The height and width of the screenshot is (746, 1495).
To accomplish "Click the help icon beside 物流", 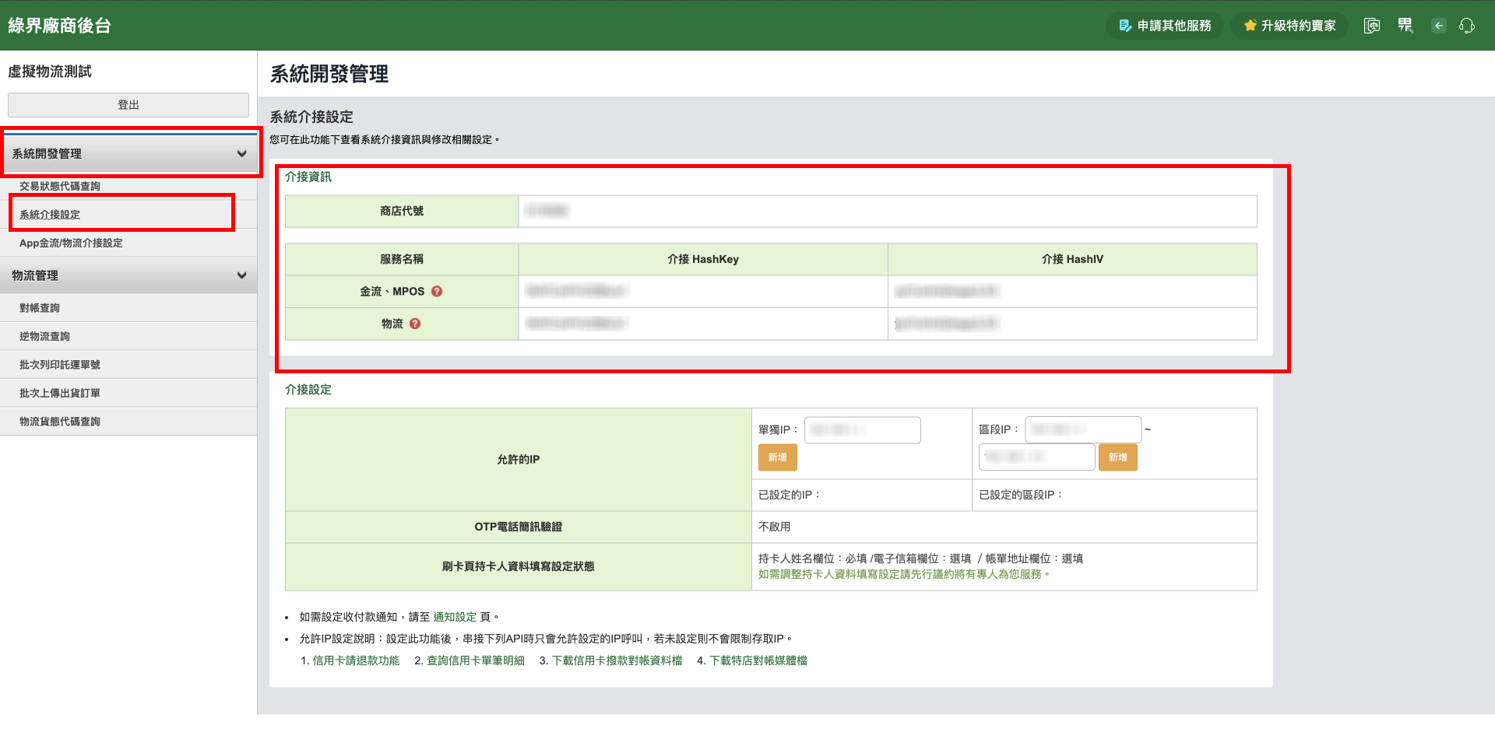I will pyautogui.click(x=415, y=324).
